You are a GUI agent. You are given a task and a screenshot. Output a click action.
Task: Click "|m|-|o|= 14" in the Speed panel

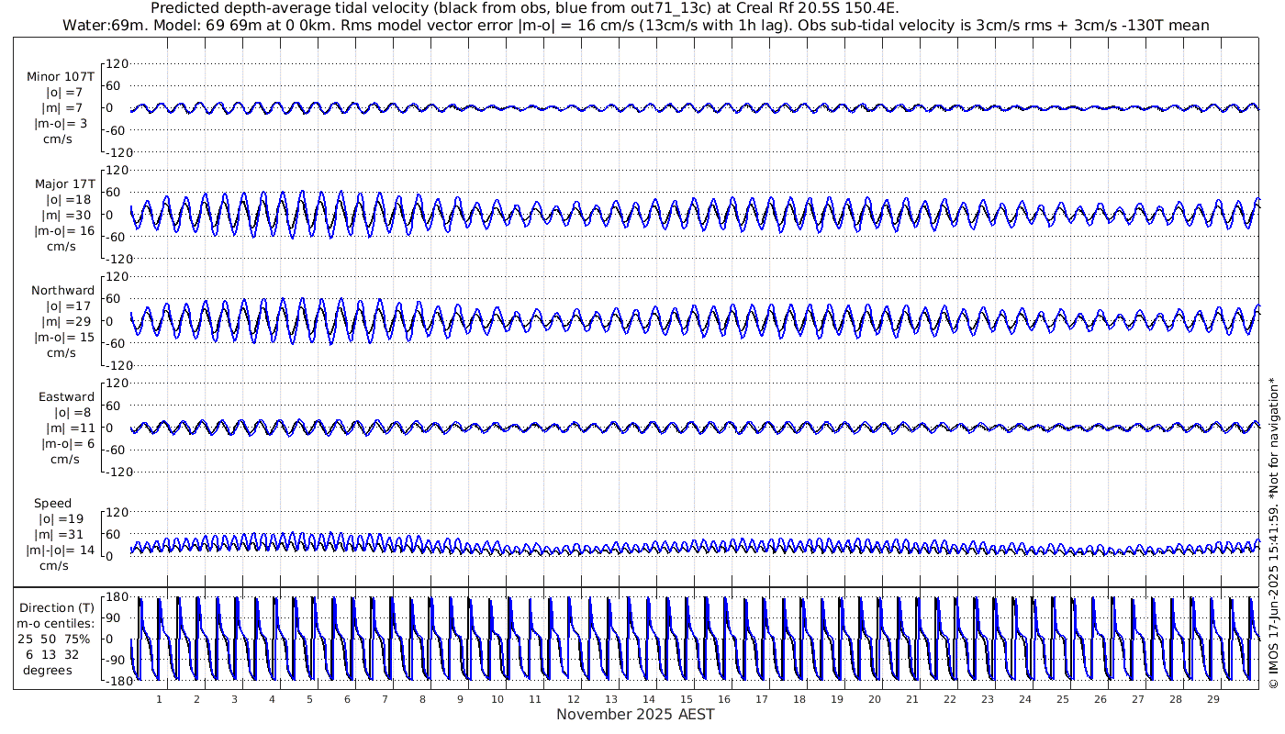coord(61,550)
